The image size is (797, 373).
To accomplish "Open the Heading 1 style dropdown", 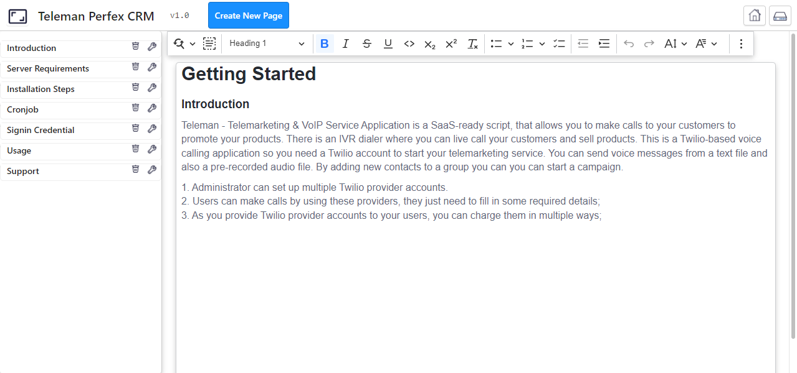I will 267,44.
